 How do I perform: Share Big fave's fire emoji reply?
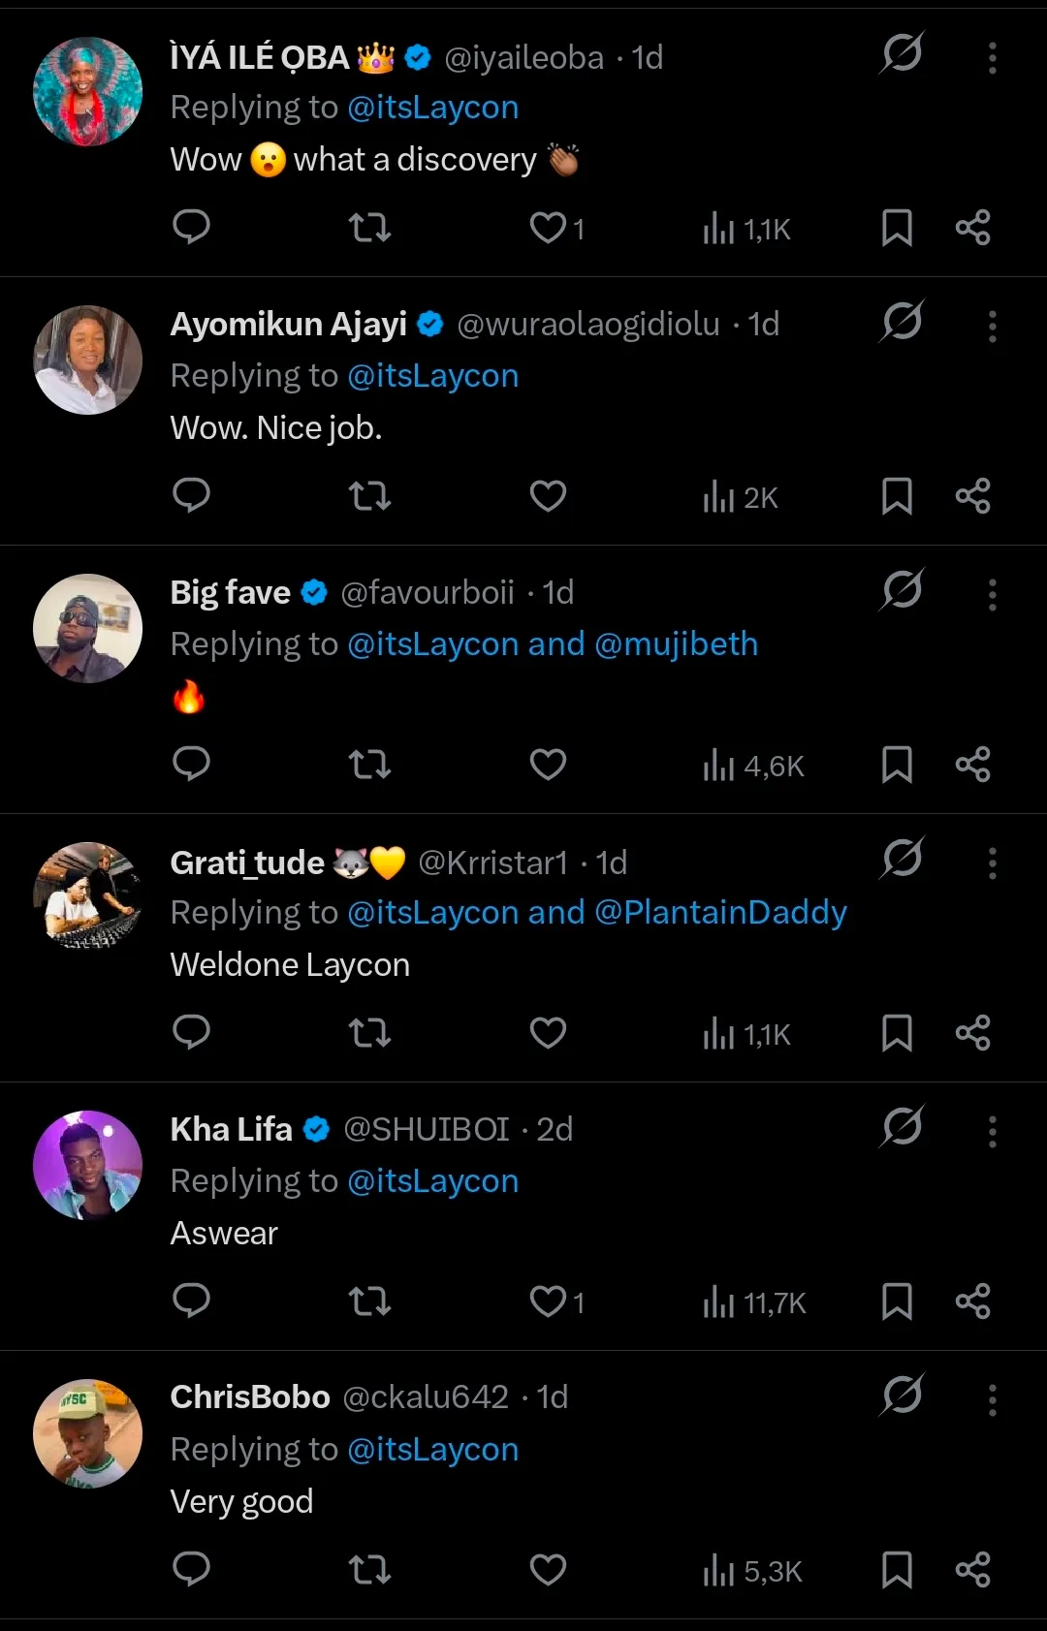pyautogui.click(x=972, y=765)
